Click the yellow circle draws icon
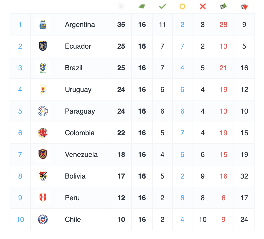This screenshot has height=239, width=264. (182, 6)
